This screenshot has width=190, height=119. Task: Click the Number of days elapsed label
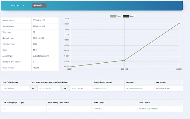click(12, 62)
